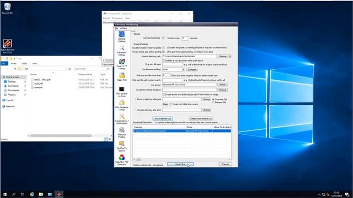
Task: Click the taskbar search magnifier
Action: click(14, 194)
